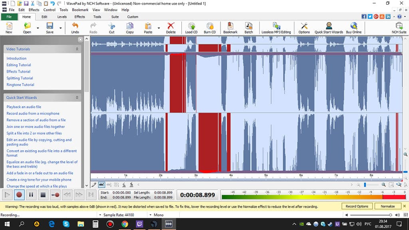Open the help icon dropdown arrow
The height and width of the screenshot is (230, 409).
[405, 17]
